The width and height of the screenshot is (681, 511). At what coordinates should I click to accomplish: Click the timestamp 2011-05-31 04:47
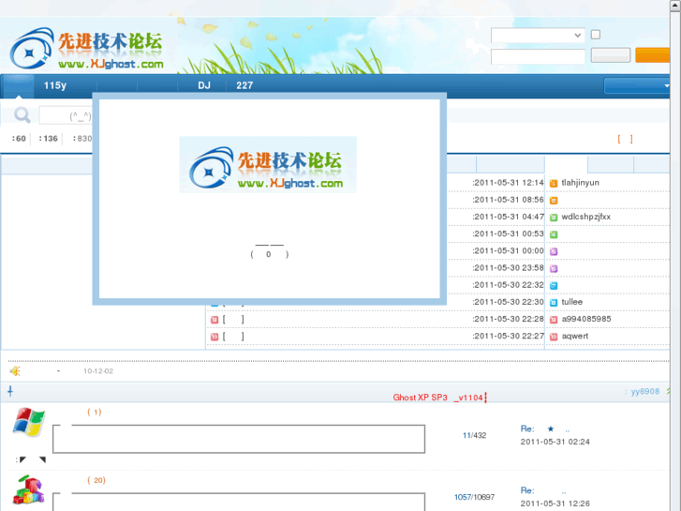(509, 217)
